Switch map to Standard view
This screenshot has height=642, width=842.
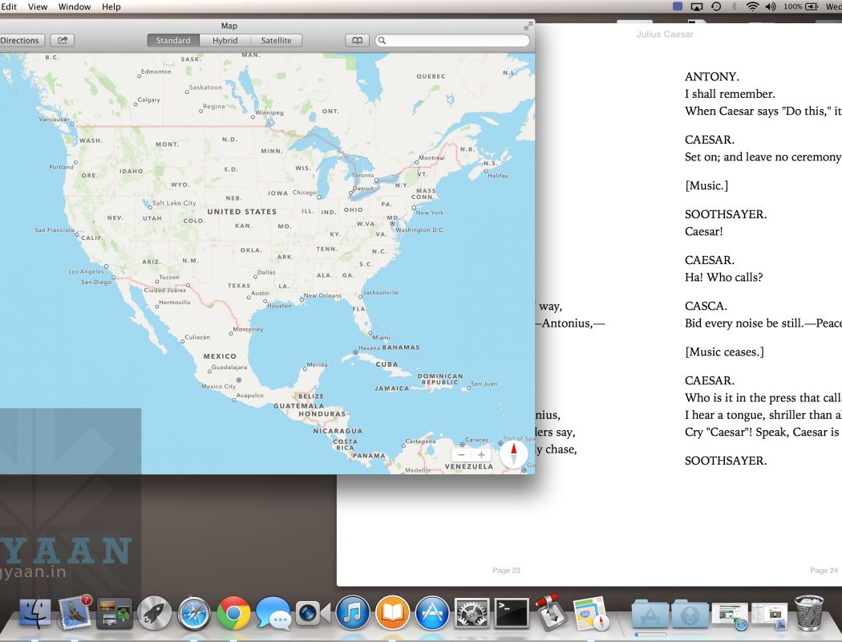173,40
